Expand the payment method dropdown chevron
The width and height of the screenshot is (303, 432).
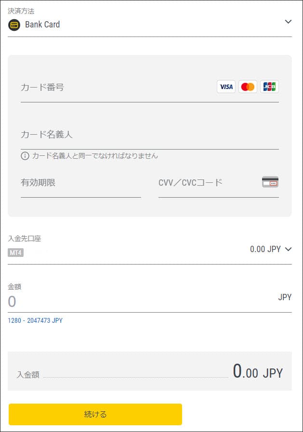click(x=288, y=22)
